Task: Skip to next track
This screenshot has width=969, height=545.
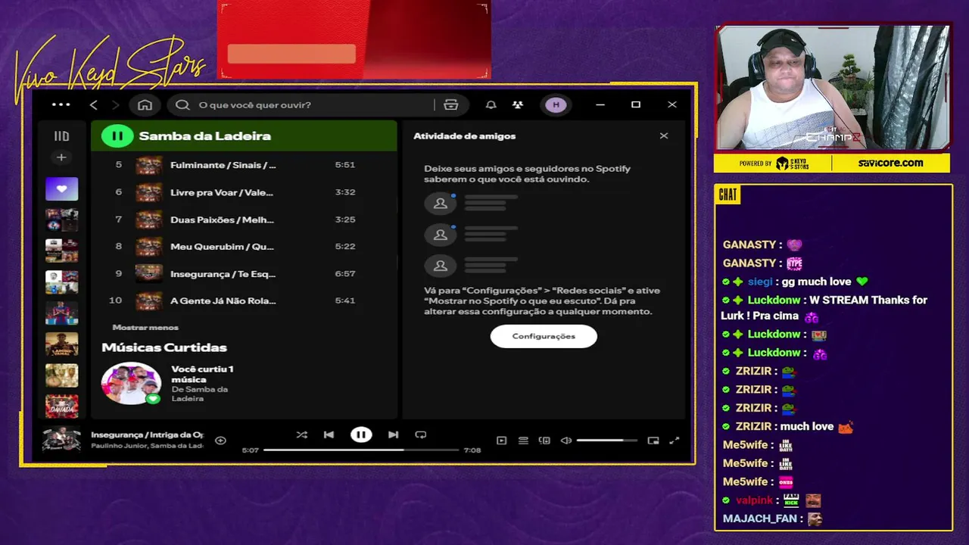Action: [x=393, y=434]
